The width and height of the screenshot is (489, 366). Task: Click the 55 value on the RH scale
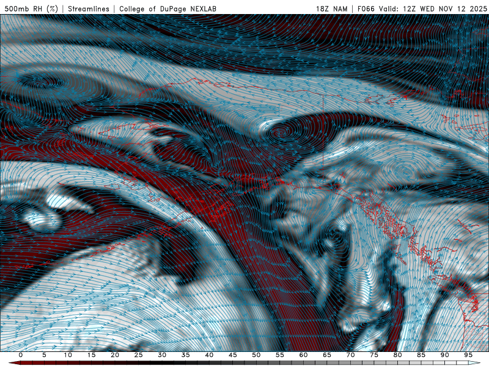[x=280, y=355]
